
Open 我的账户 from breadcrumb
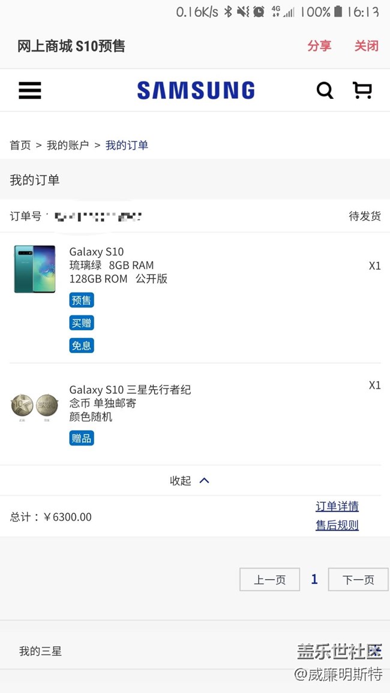click(x=68, y=145)
